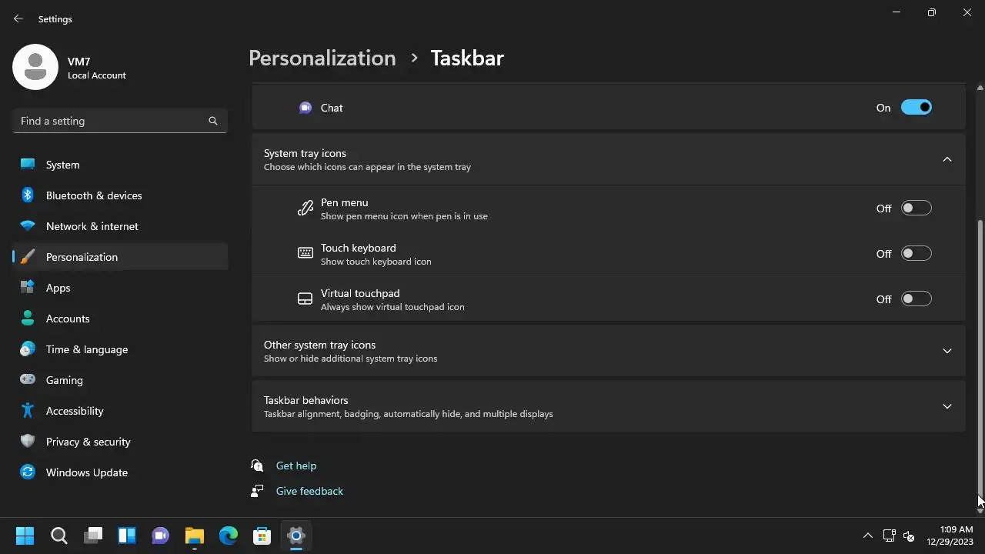Open Microsoft Store from the taskbar

pos(262,536)
